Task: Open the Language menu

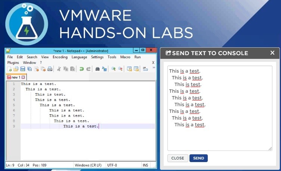Action: (79, 57)
